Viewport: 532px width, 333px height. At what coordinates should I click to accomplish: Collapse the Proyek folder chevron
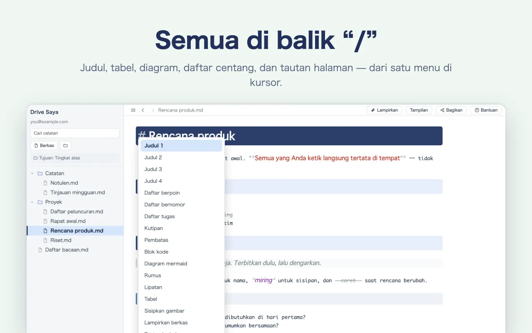point(32,202)
